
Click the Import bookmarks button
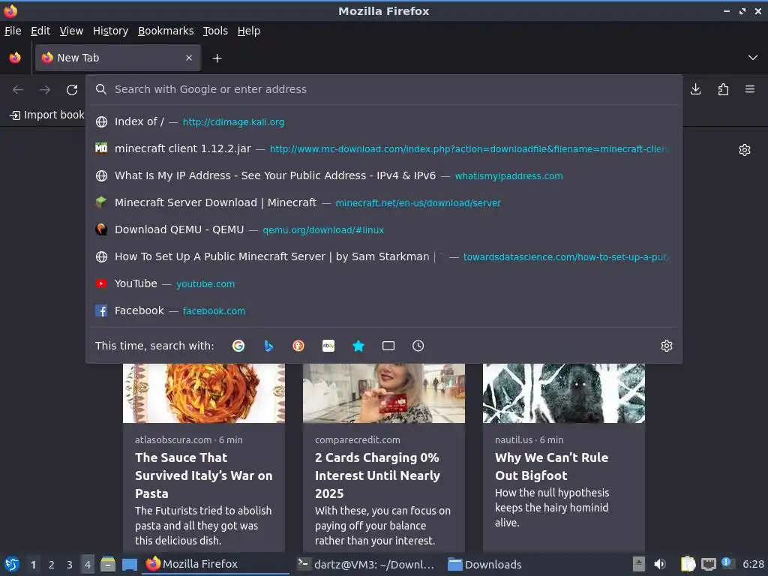[47, 115]
